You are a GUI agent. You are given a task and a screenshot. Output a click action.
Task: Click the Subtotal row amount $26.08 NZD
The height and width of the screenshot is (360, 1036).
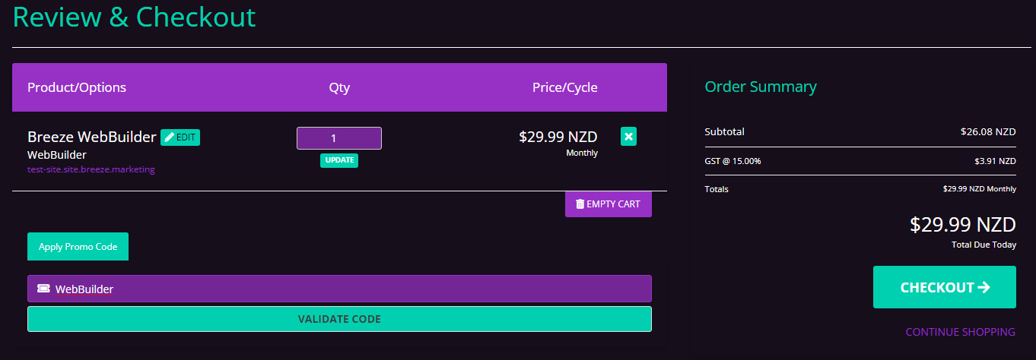pos(987,131)
